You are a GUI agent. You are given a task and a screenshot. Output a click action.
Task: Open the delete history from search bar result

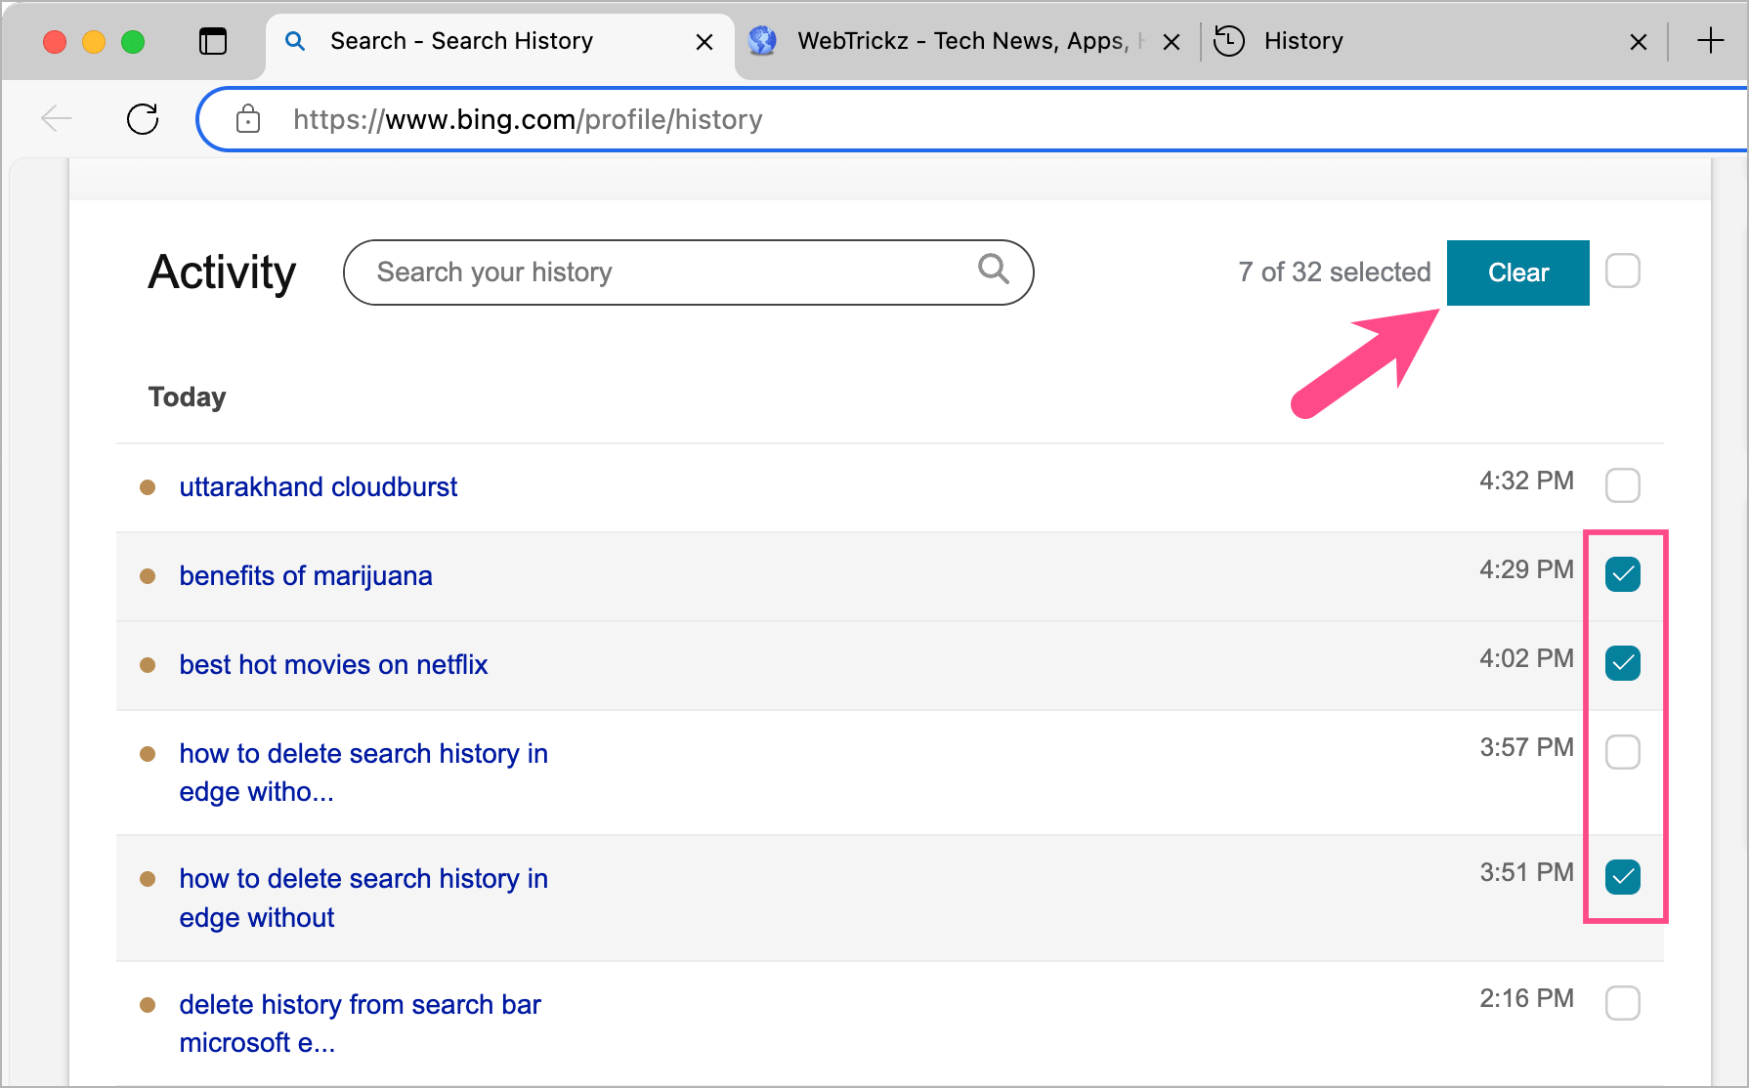click(x=360, y=1004)
